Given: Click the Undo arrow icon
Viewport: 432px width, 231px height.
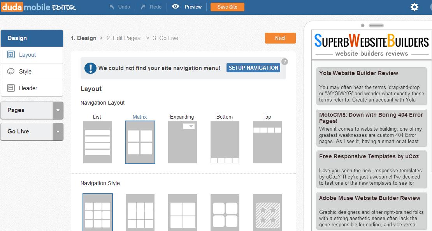Looking at the screenshot, I should (x=112, y=7).
